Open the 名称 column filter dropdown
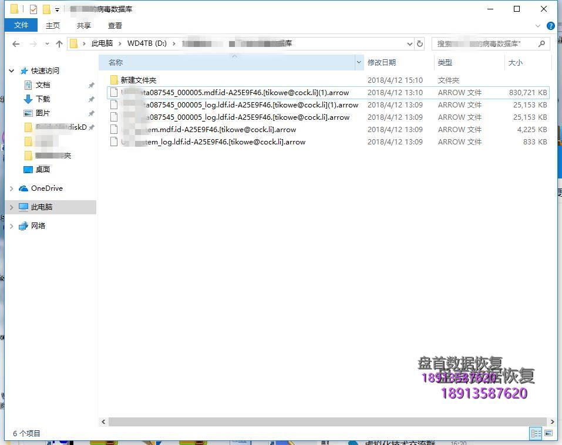Viewport: 562px width, 445px height. coord(359,62)
